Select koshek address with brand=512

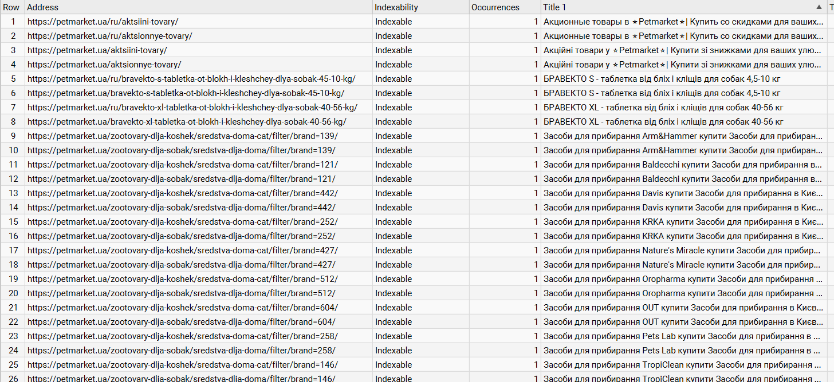[182, 279]
